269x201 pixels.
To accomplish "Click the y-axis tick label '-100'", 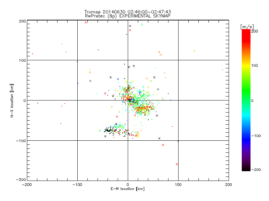I will [21, 141].
